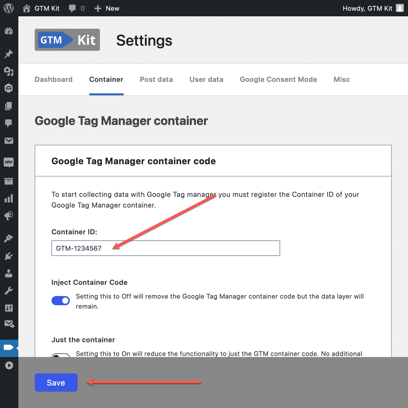Open comments bubble in admin bar
The height and width of the screenshot is (408, 408).
click(x=72, y=8)
